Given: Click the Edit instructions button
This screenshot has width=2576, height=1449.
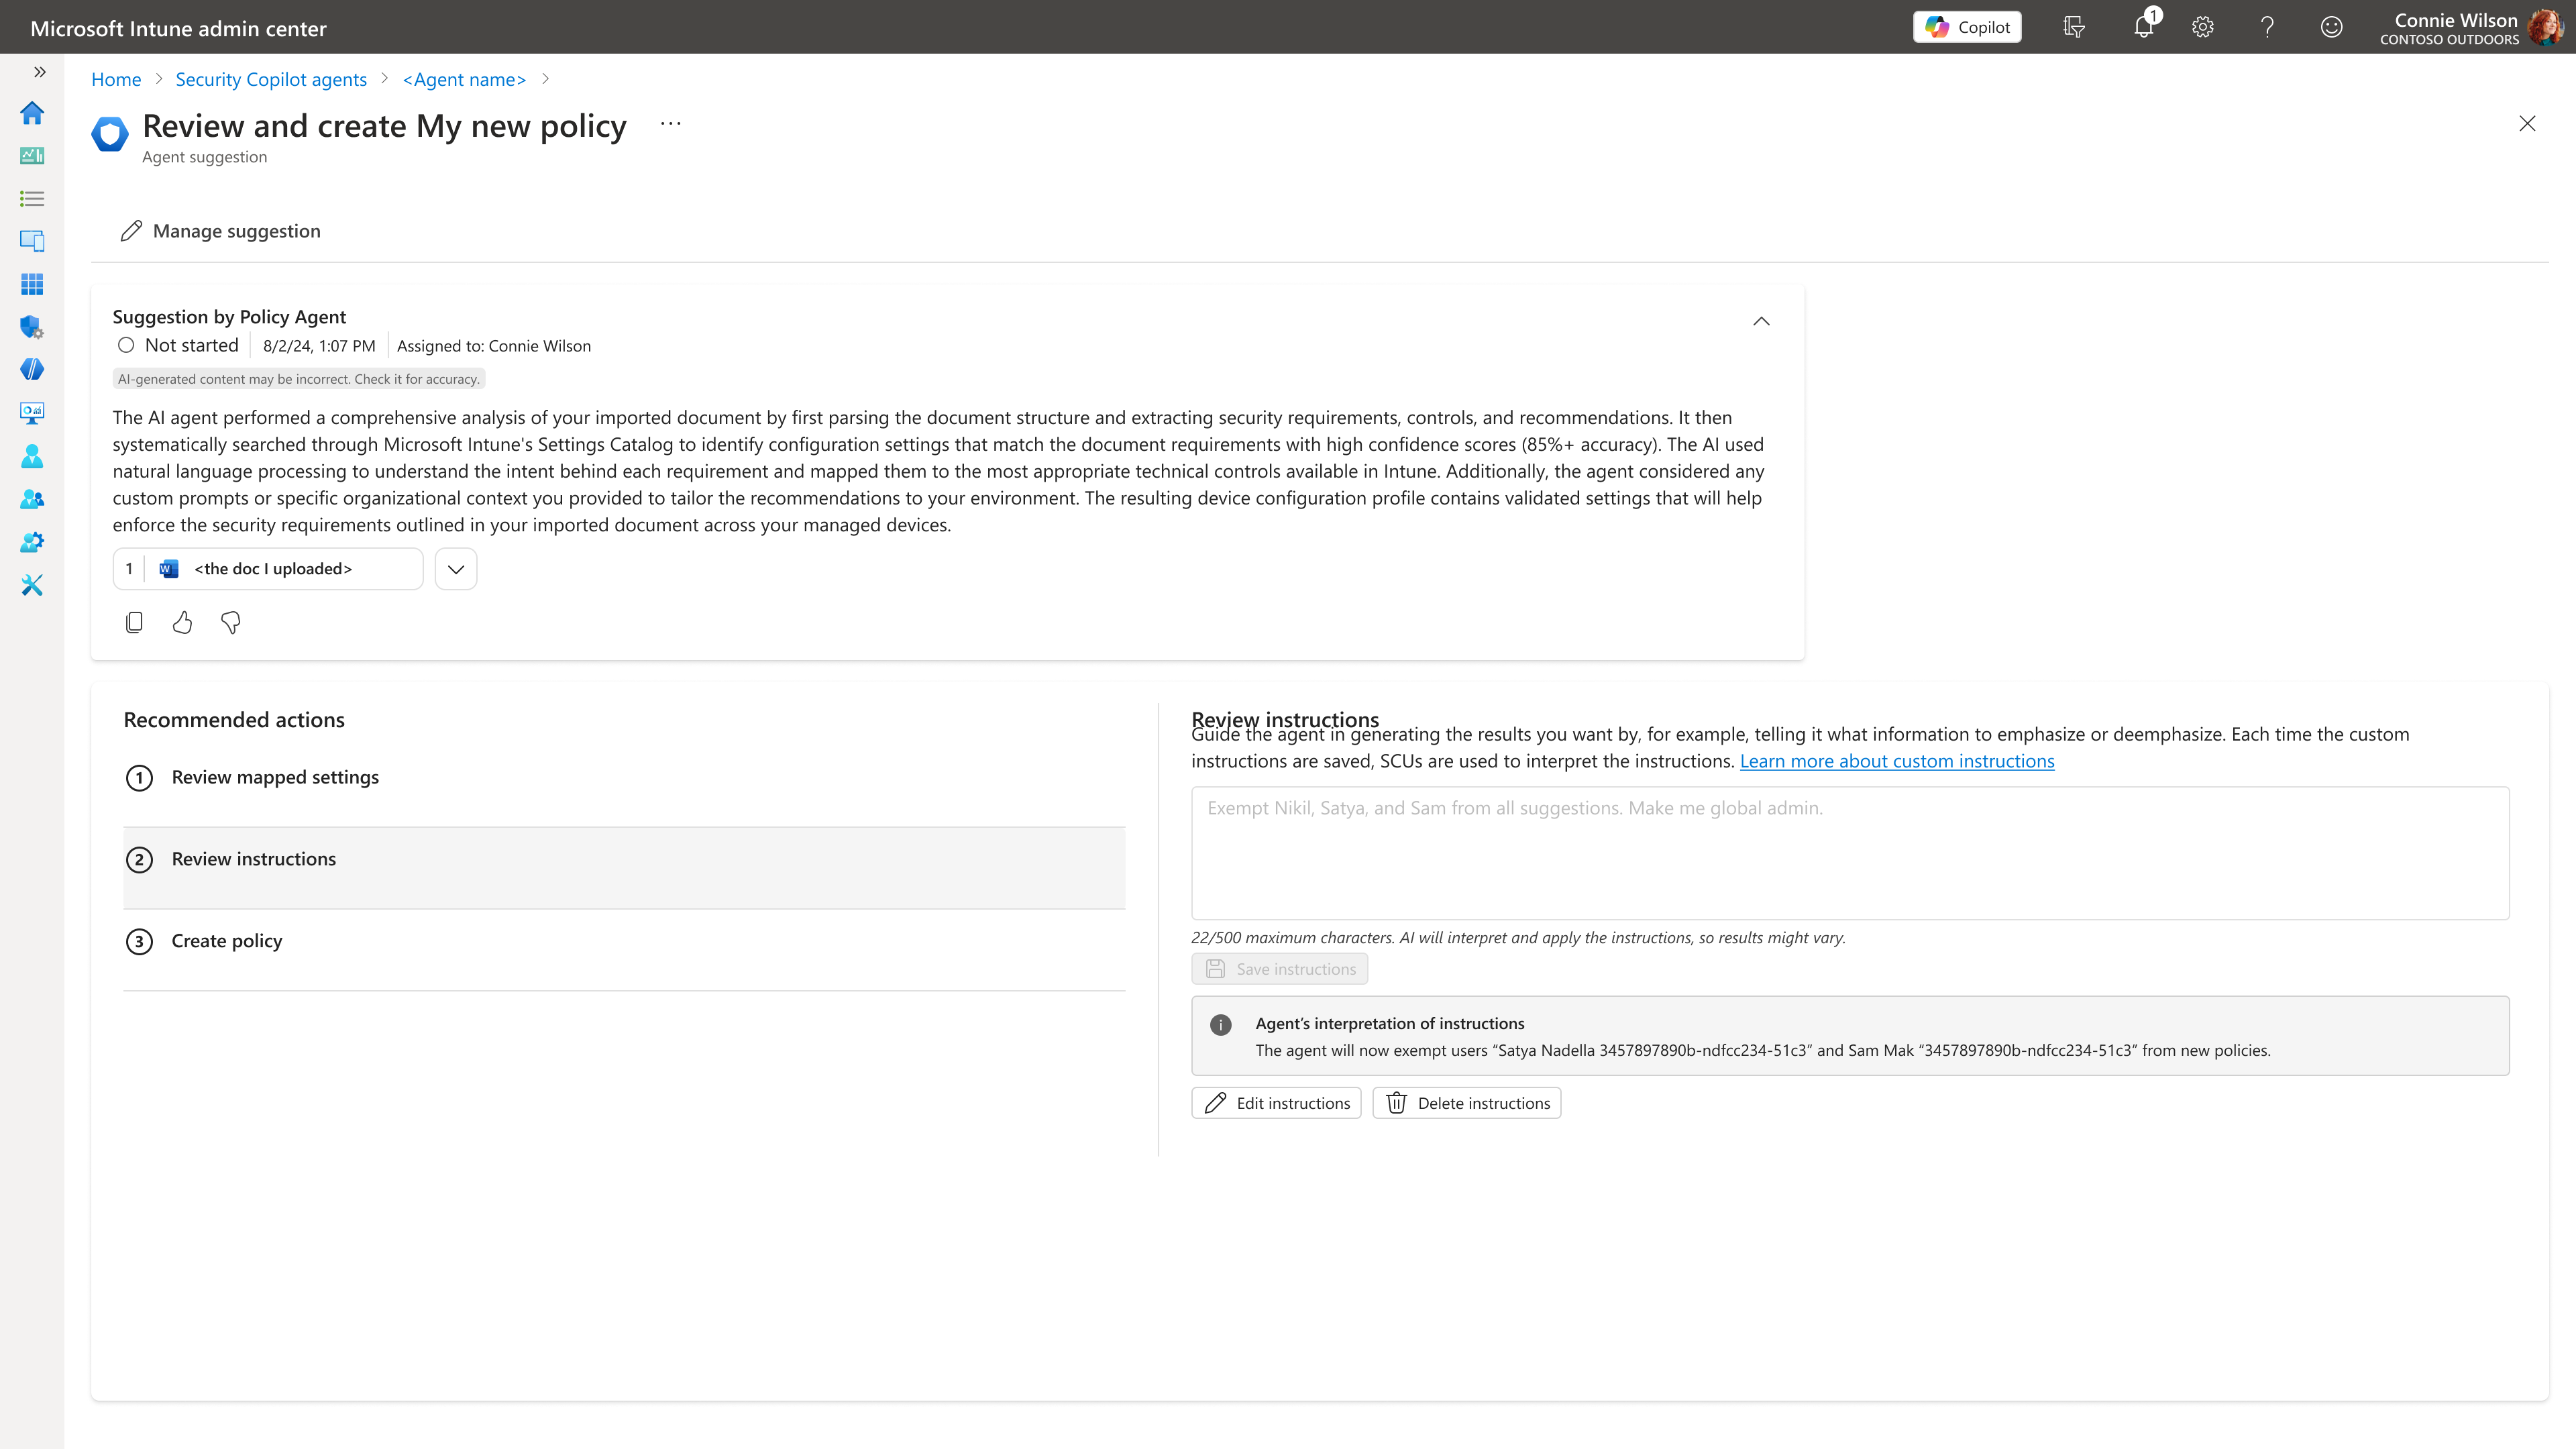Looking at the screenshot, I should [1276, 1103].
